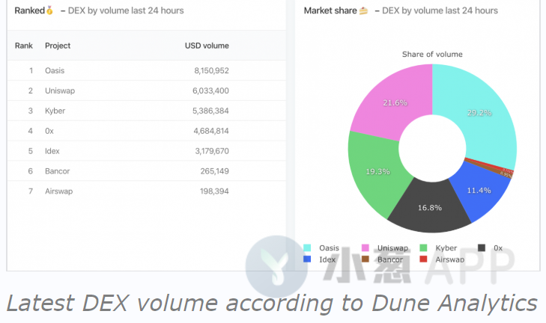
Task: Click the green 19.3% pie slice
Action: click(377, 172)
